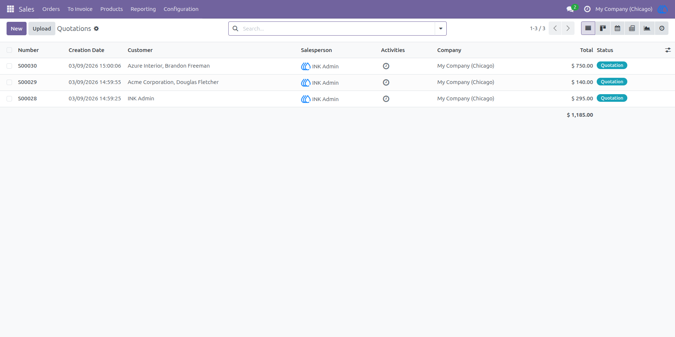Open the To Invoice menu

pyautogui.click(x=80, y=9)
